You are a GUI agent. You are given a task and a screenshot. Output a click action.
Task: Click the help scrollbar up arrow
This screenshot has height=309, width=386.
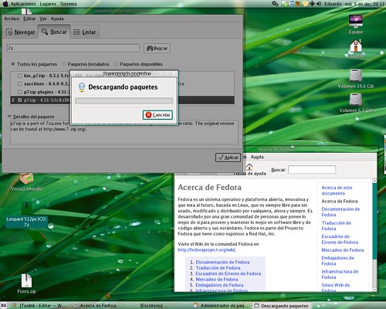pyautogui.click(x=374, y=181)
